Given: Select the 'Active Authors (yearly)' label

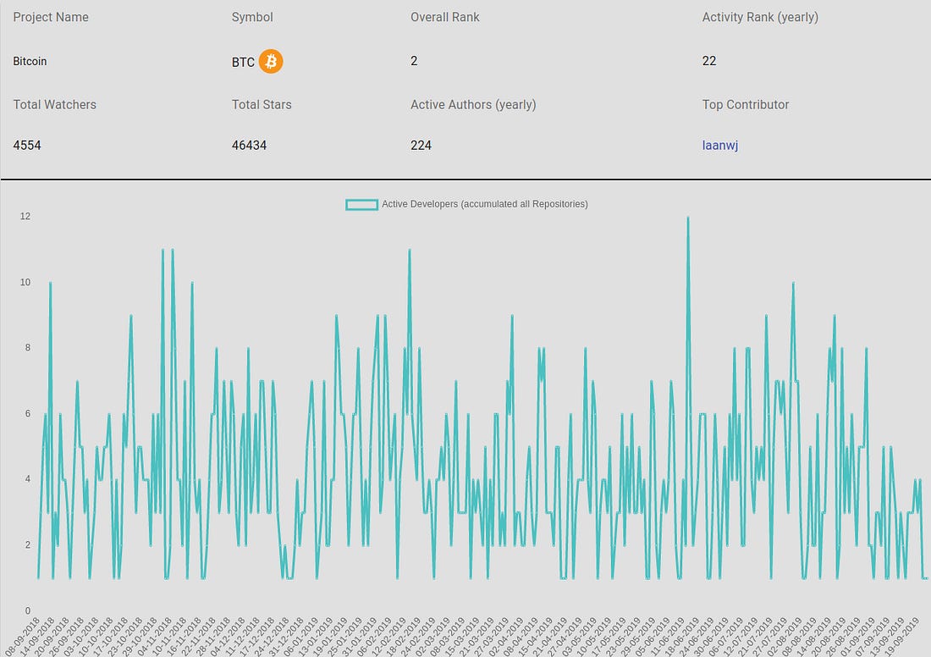Looking at the screenshot, I should coord(473,104).
